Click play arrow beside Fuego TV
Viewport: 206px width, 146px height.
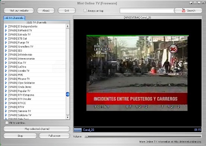click(x=6, y=42)
